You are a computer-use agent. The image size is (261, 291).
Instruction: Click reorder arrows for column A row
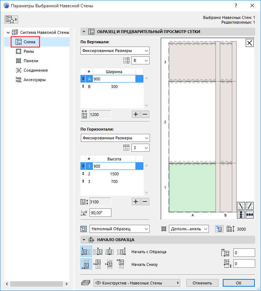tap(83, 79)
